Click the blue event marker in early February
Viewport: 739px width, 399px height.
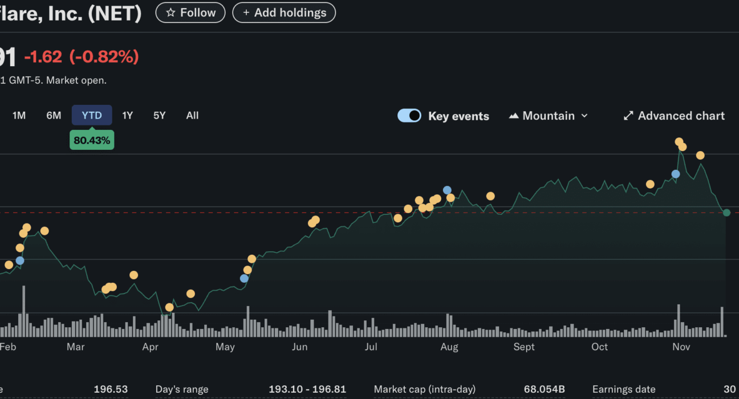(20, 260)
